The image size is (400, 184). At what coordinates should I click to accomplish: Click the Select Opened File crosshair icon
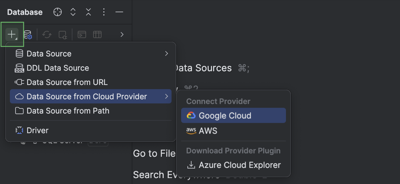(57, 12)
